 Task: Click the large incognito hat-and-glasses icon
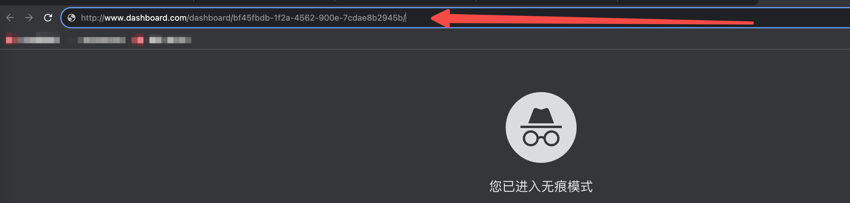tap(541, 127)
